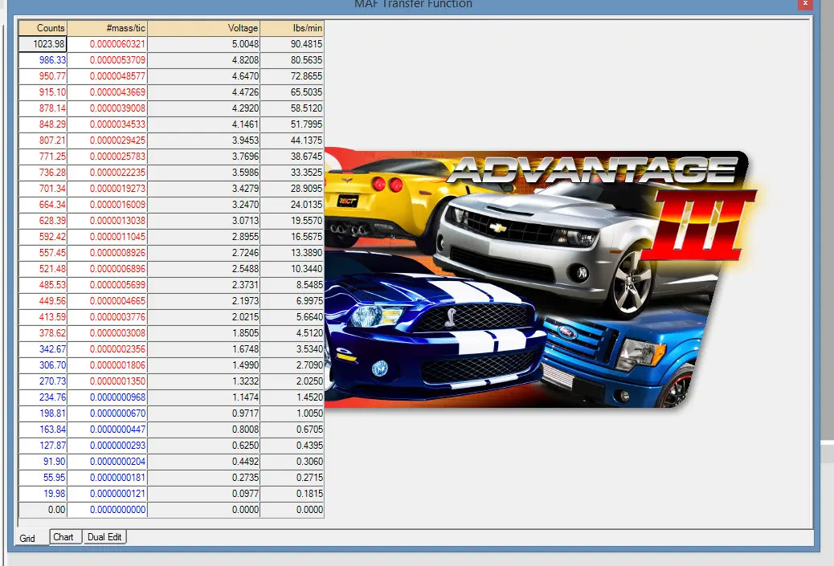The width and height of the screenshot is (834, 566).
Task: Select lbs/min cell 90.4815
Action: (x=292, y=44)
